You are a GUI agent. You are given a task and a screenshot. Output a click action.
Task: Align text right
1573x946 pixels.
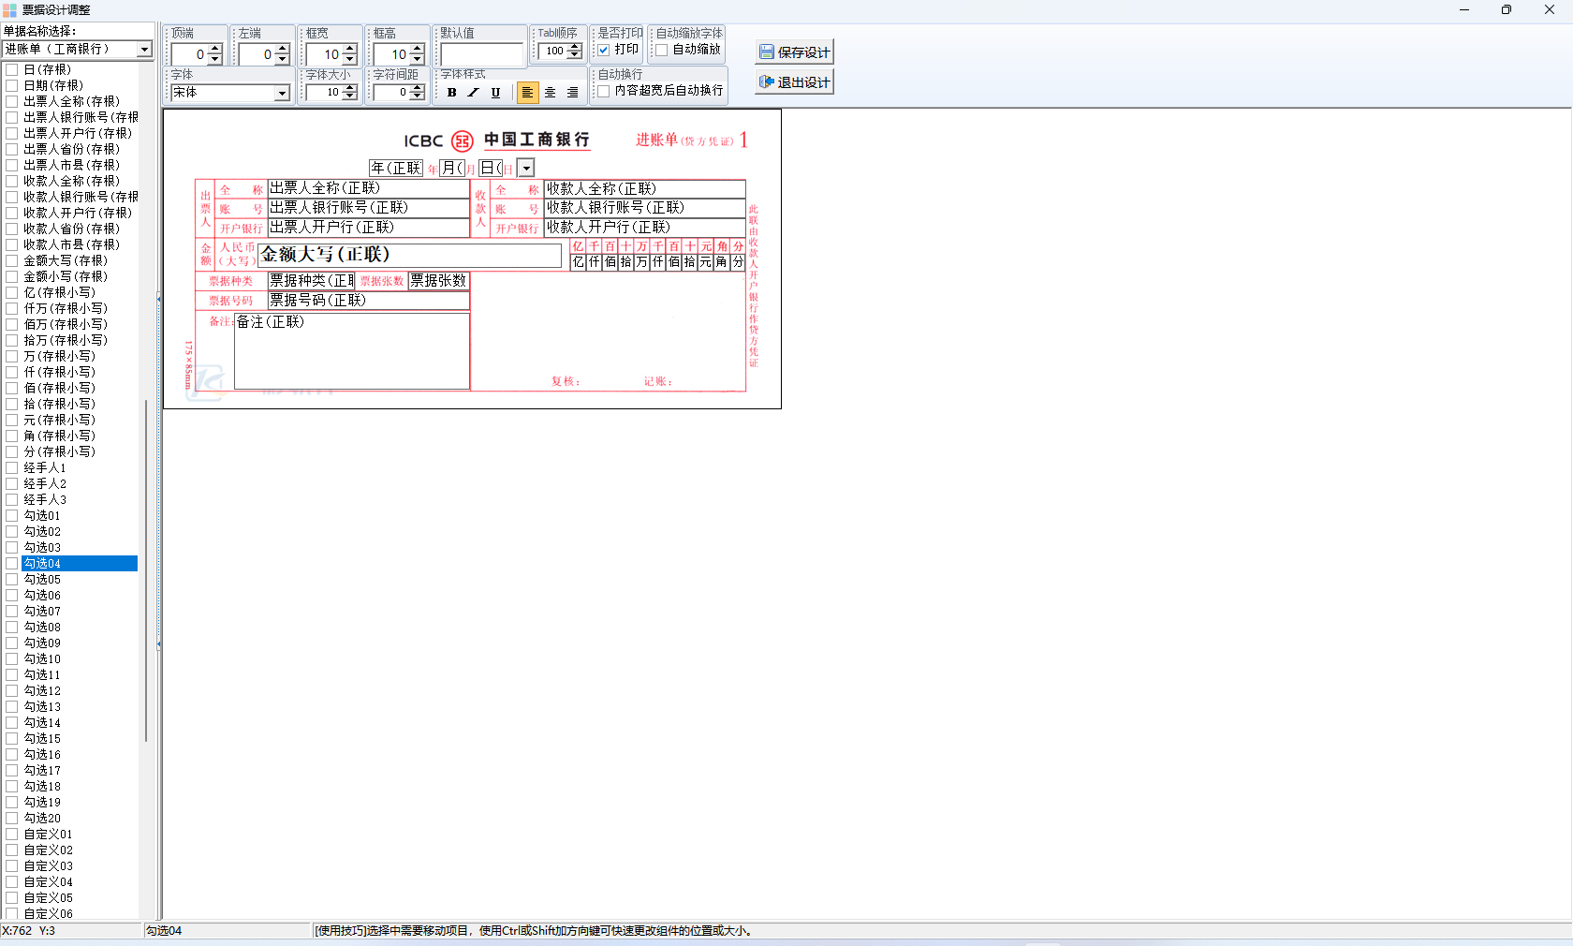tap(572, 93)
